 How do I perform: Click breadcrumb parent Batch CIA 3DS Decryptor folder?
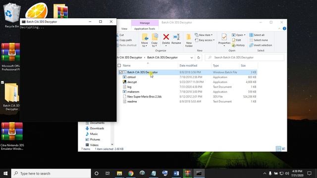point(129,57)
